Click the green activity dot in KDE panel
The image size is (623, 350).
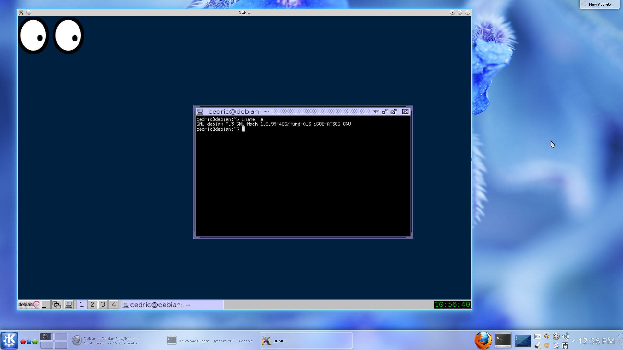[x=35, y=342]
